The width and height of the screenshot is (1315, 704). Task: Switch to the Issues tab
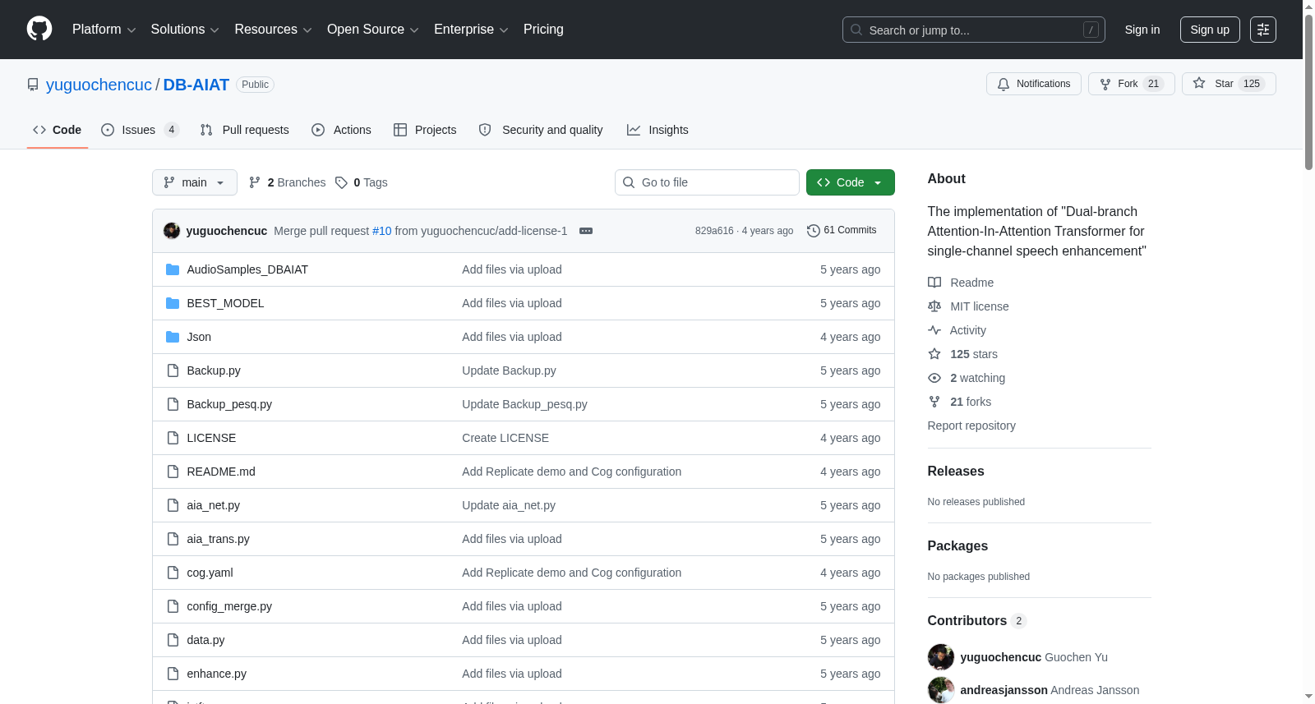pos(140,130)
